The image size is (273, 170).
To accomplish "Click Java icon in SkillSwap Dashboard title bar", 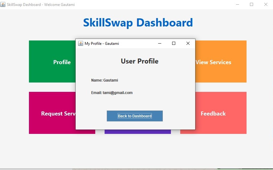I will pos(2,4).
